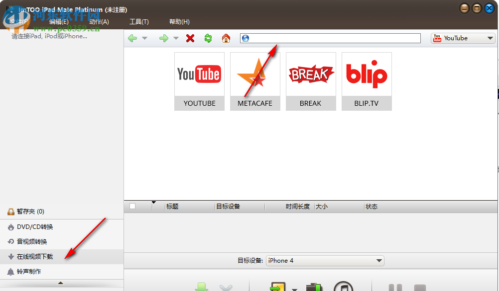Open the back history dropdown arrow
Screen dimensions: 499x291
144,38
